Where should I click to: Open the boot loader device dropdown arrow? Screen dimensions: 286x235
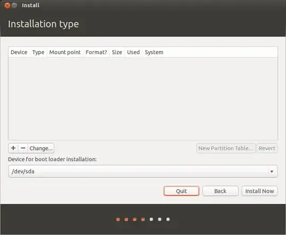click(x=272, y=171)
